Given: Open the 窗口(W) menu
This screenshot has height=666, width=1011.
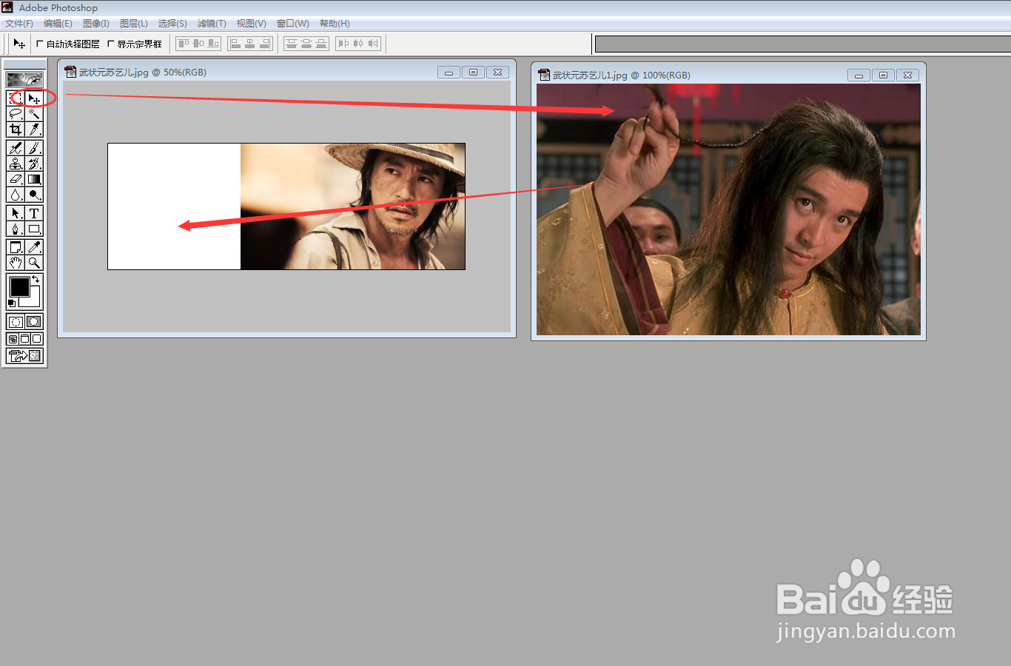Looking at the screenshot, I should click(x=292, y=24).
